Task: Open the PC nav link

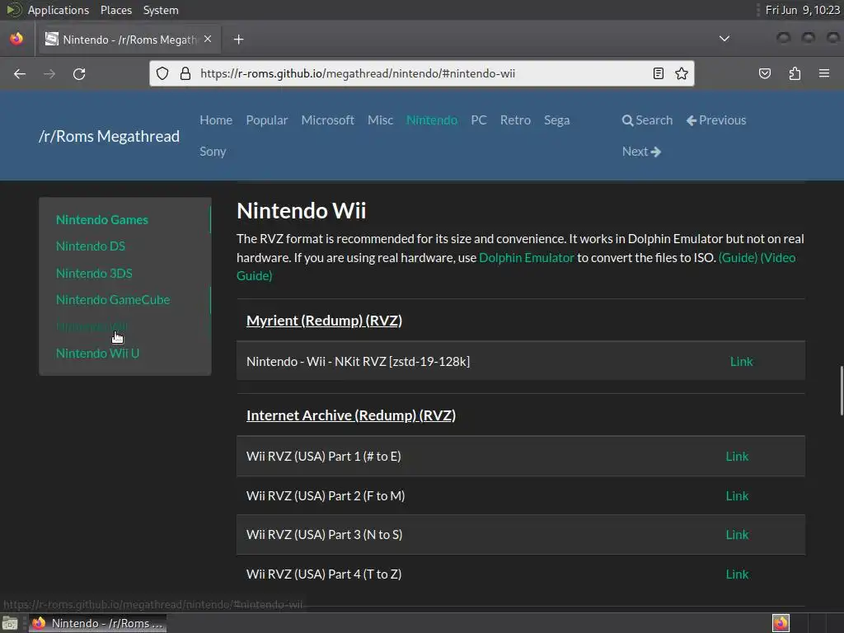Action: (x=479, y=120)
